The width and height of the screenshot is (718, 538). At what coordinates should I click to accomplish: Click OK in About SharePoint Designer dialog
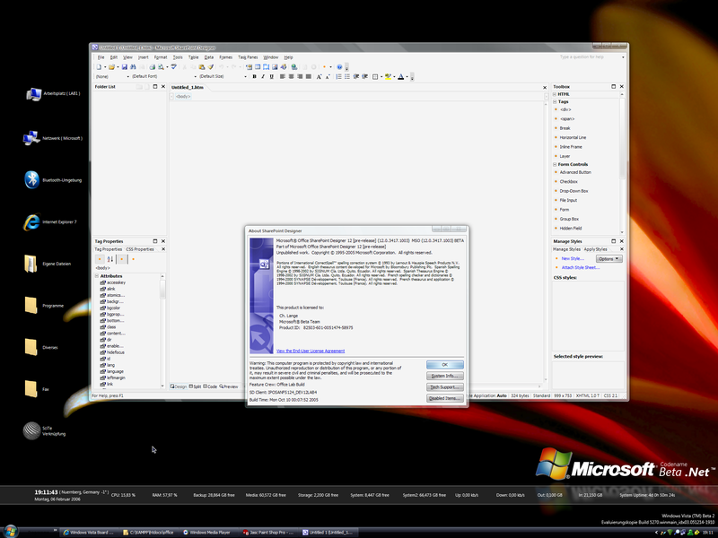pos(444,364)
